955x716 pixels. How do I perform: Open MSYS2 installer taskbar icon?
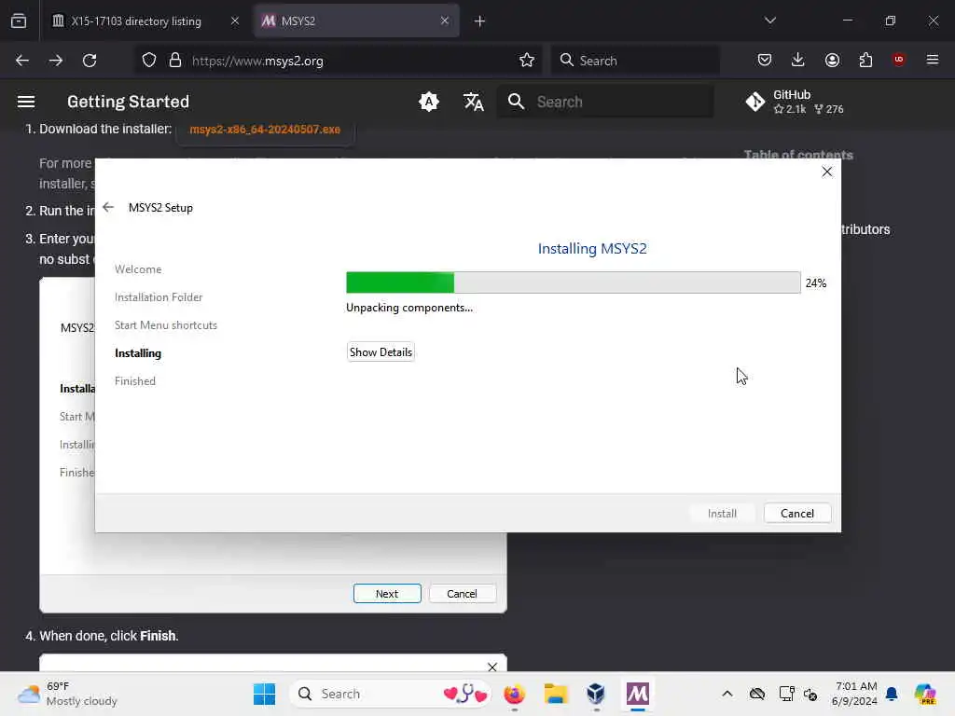pyautogui.click(x=637, y=694)
